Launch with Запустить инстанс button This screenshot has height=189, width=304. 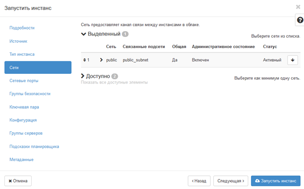coord(276,181)
